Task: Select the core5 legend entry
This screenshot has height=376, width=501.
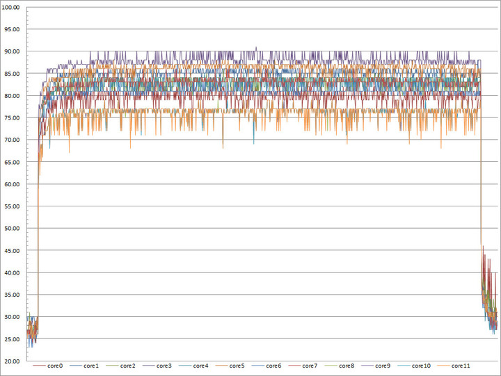Action: click(230, 366)
